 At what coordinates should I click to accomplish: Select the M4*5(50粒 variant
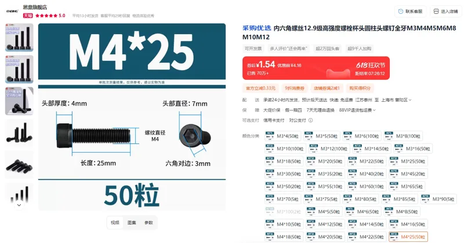tap(324, 211)
